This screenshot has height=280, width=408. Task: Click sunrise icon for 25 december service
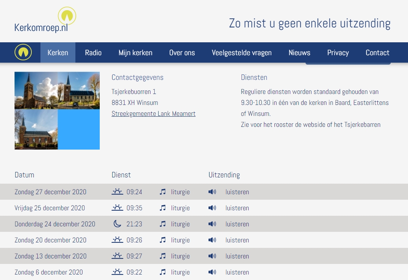coord(117,208)
